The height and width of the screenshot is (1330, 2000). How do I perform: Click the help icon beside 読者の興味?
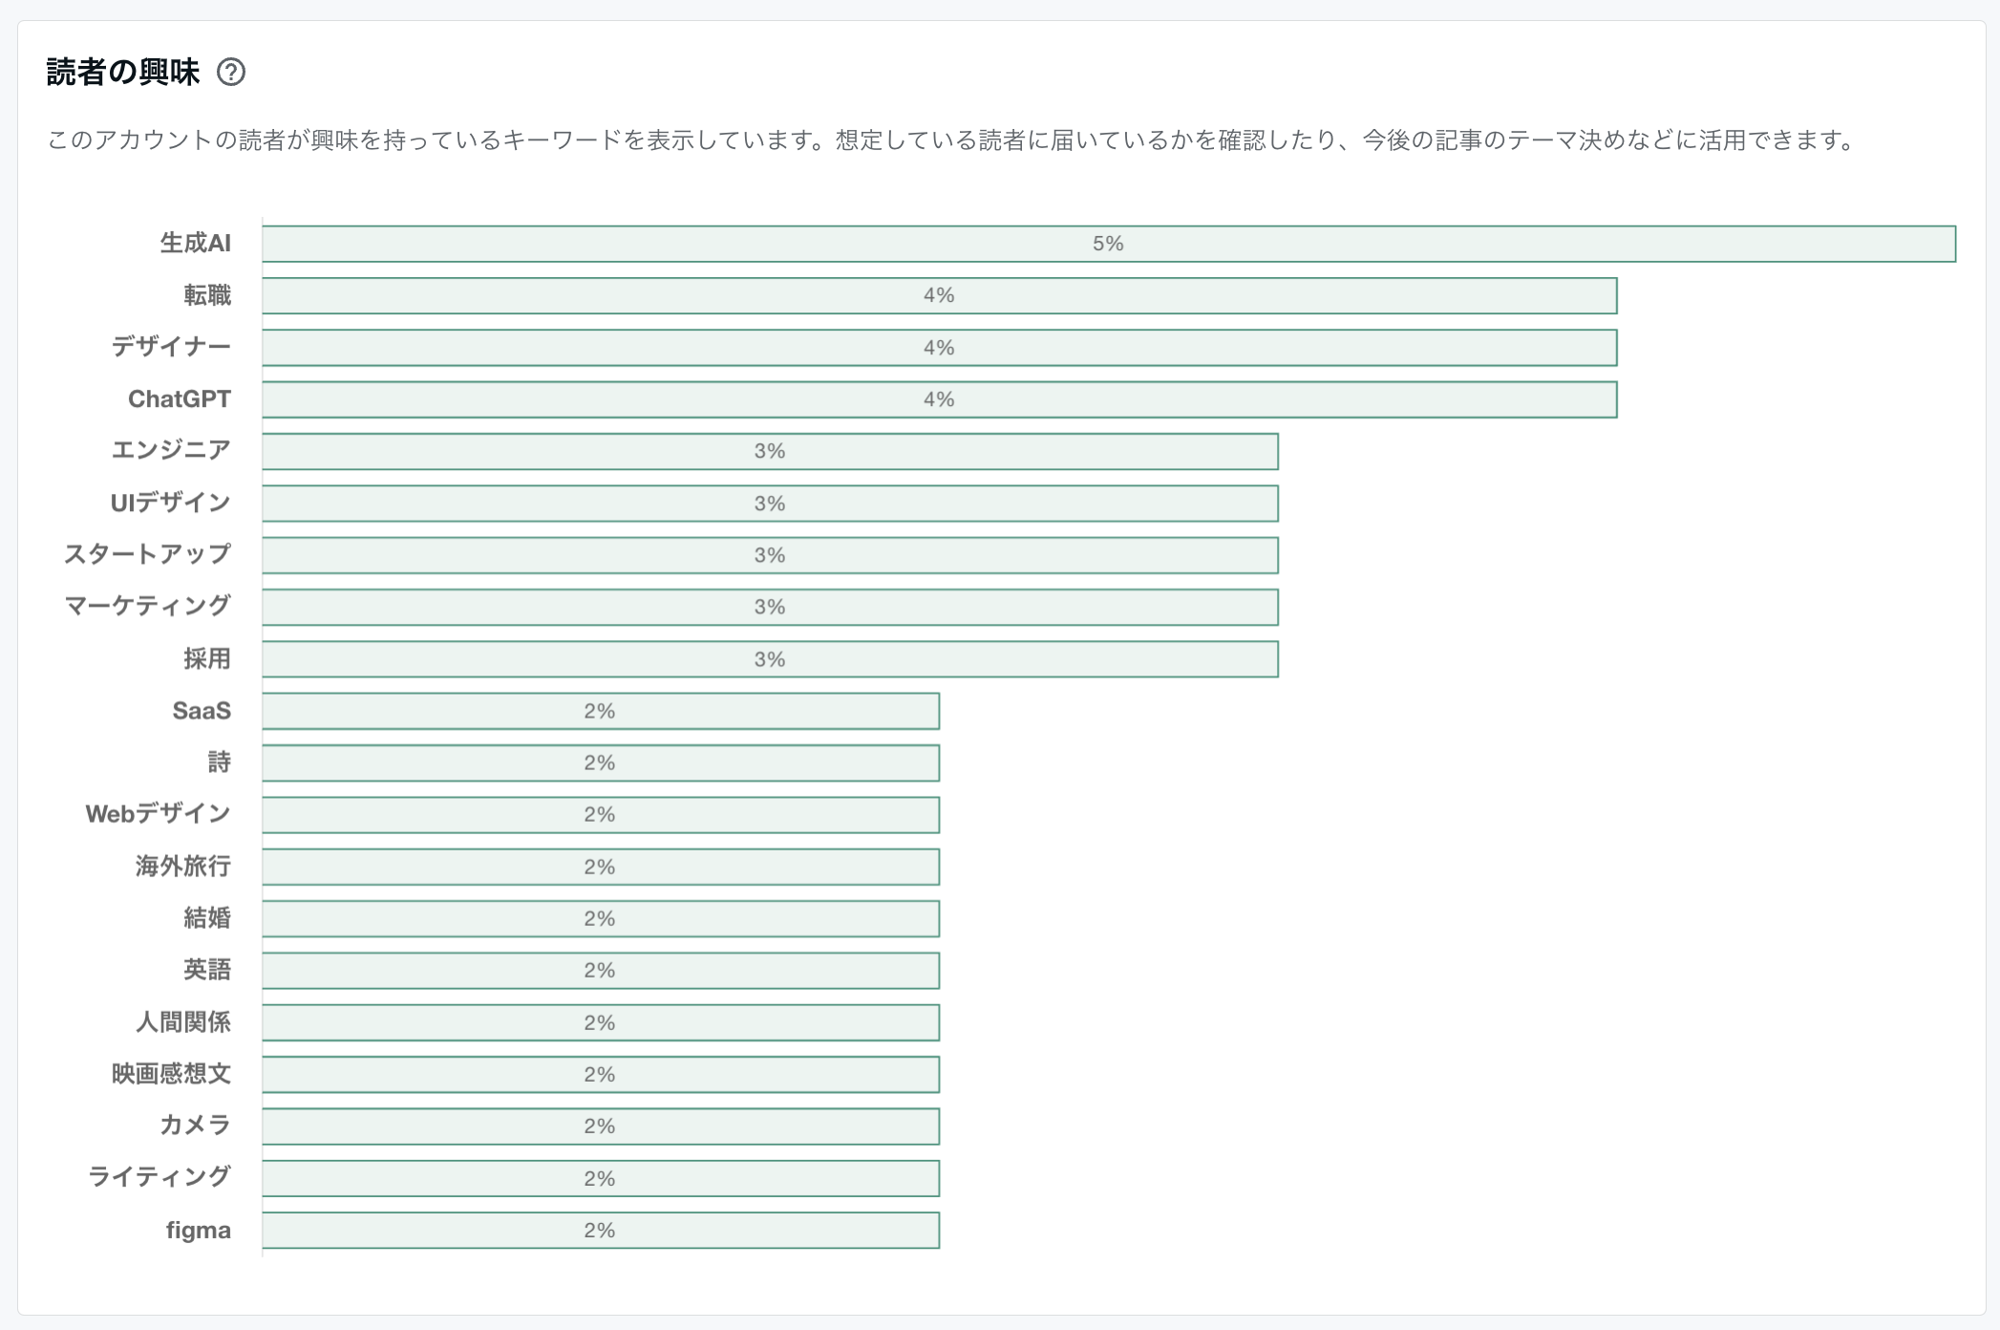coord(231,72)
